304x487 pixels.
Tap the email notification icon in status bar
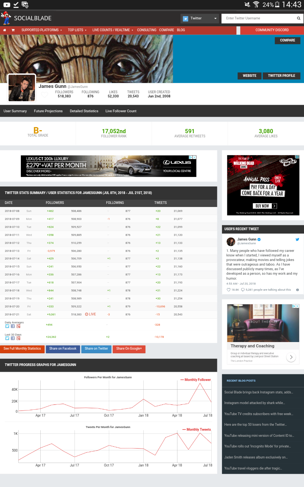click(25, 5)
